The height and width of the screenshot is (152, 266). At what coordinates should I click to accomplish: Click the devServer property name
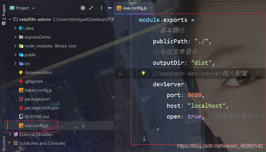click(x=168, y=84)
